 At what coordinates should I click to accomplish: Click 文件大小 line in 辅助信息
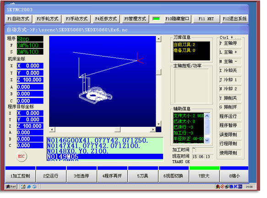pyautogui.click(x=189, y=116)
